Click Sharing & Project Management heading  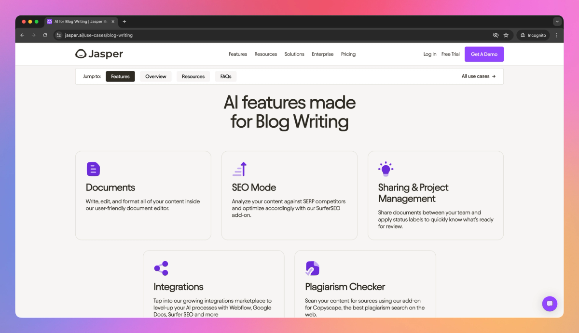414,193
